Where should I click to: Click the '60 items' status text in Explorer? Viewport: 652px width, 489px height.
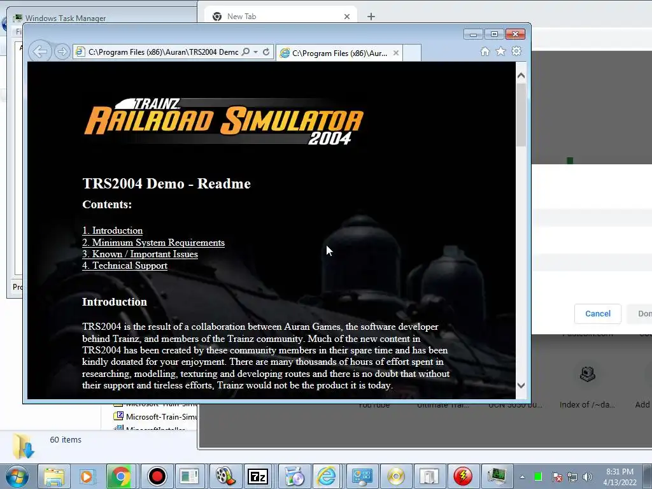pos(66,439)
